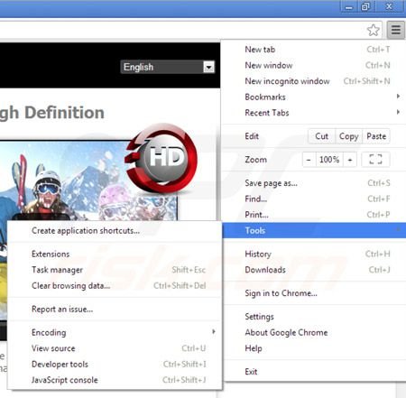406x398 pixels.
Task: Click the bookmark star icon
Action: (374, 30)
